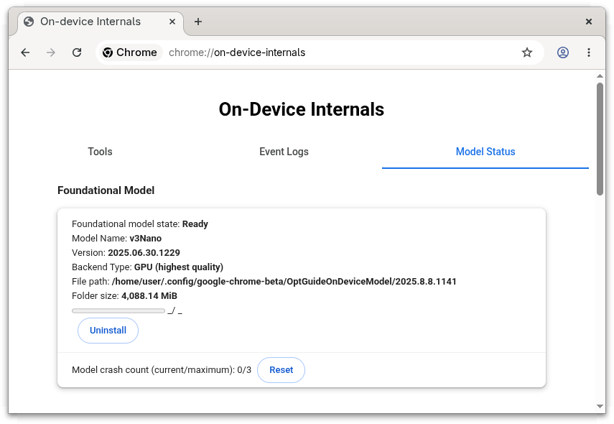Click the globe favicon on the tab
This screenshot has height=424, width=614.
pos(29,22)
